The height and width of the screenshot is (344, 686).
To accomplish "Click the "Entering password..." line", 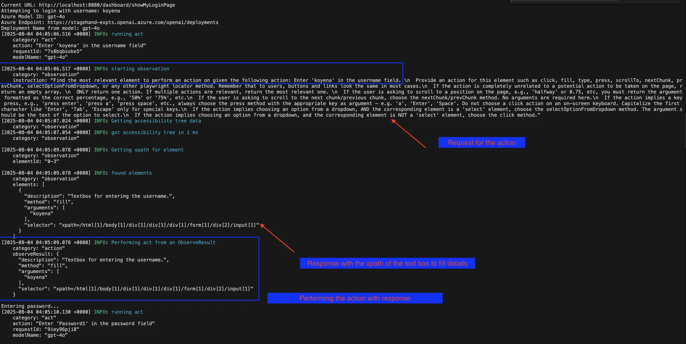I will pos(30,306).
